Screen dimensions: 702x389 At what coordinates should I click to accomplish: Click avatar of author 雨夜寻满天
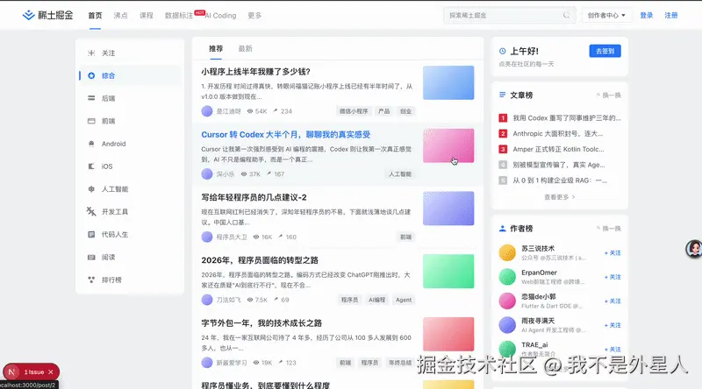pyautogui.click(x=507, y=325)
